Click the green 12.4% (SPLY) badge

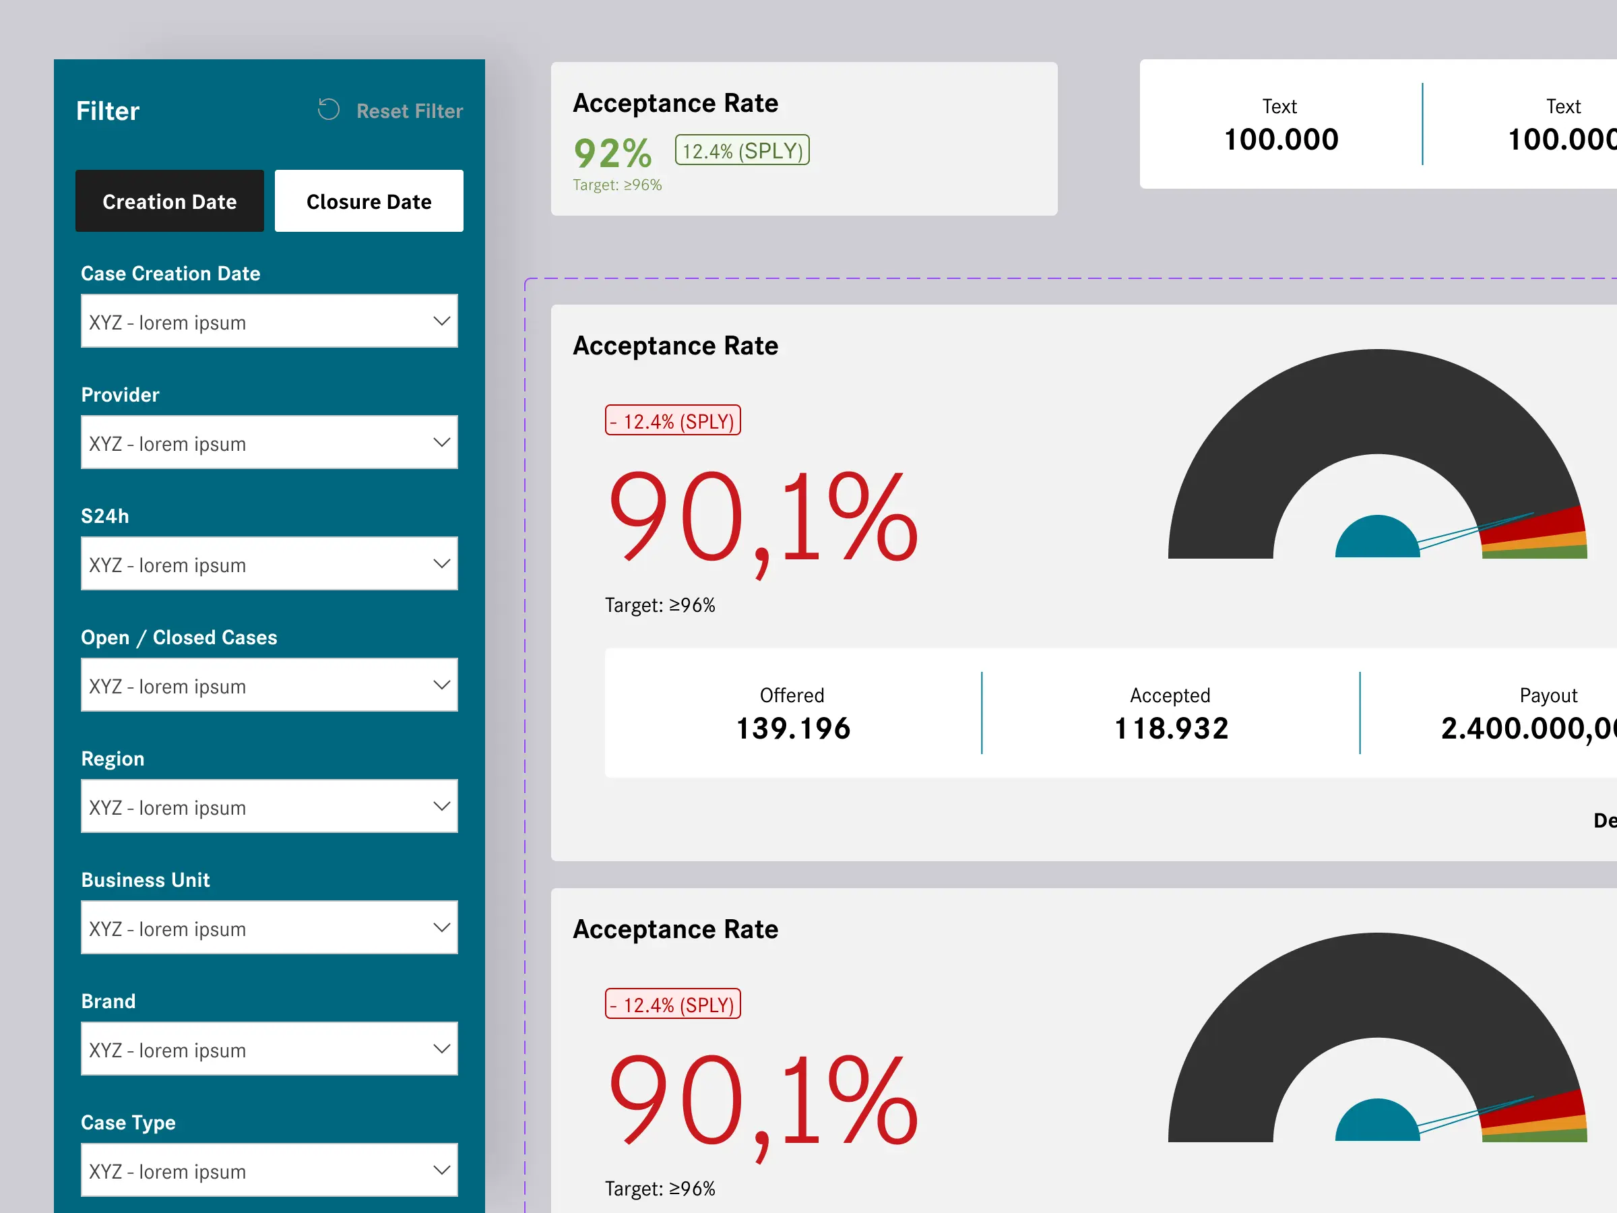[742, 151]
